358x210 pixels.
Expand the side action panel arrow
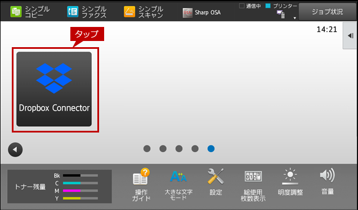tap(350, 35)
